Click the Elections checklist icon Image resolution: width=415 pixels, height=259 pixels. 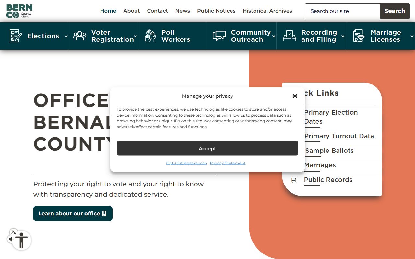(x=16, y=36)
